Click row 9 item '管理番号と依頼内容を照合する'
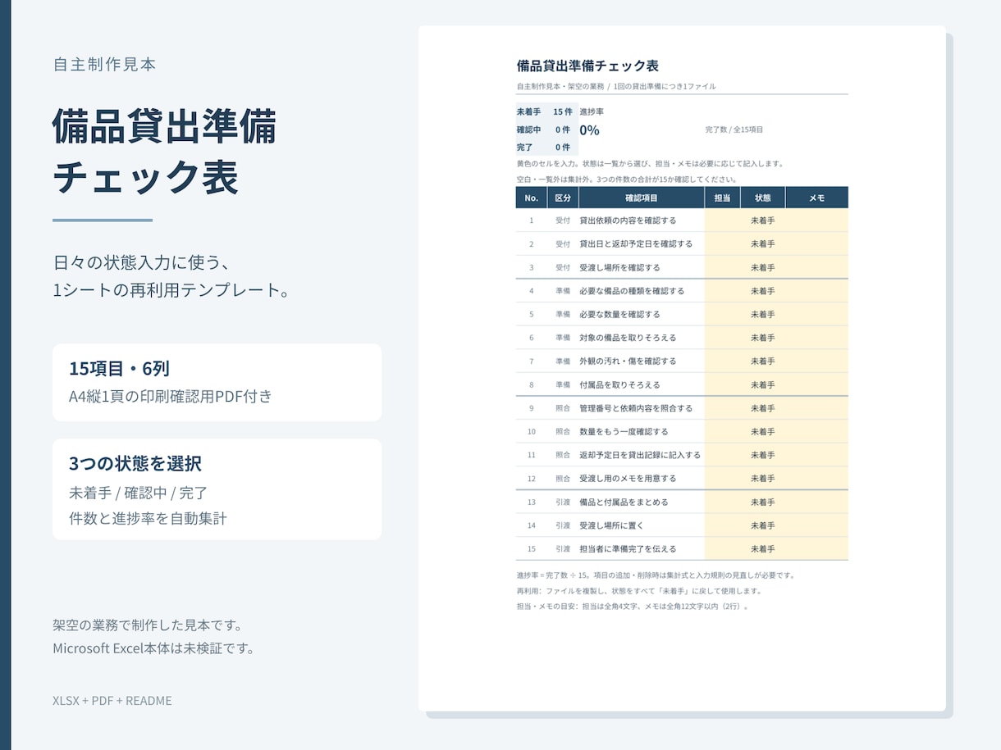Viewport: 1001px width, 750px height. (x=636, y=408)
